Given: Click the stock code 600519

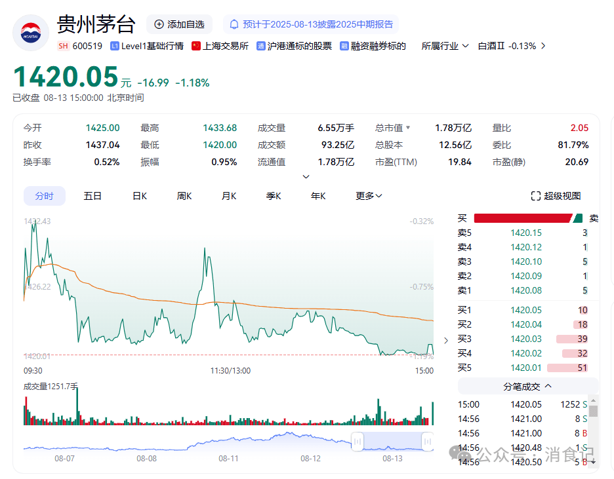Looking at the screenshot, I should [x=87, y=46].
